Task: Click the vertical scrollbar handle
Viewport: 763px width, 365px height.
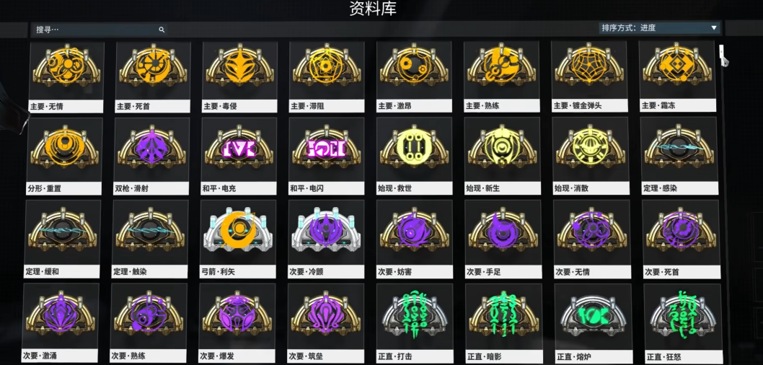Action: coord(722,51)
